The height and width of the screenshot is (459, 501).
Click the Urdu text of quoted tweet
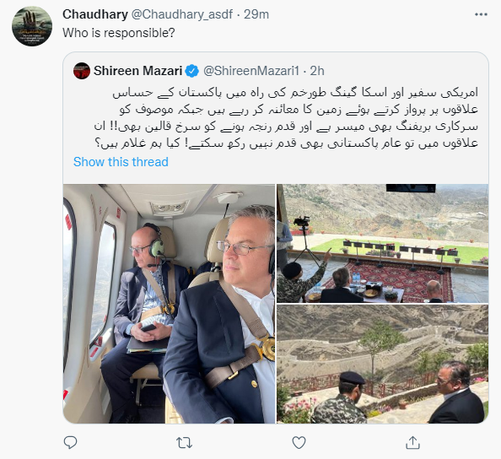coord(286,118)
